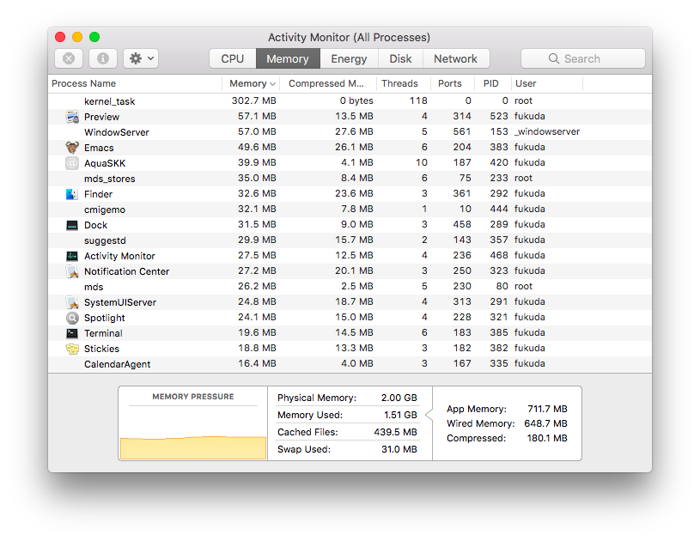Click the Preview app icon
The image size is (700, 541).
point(72,117)
